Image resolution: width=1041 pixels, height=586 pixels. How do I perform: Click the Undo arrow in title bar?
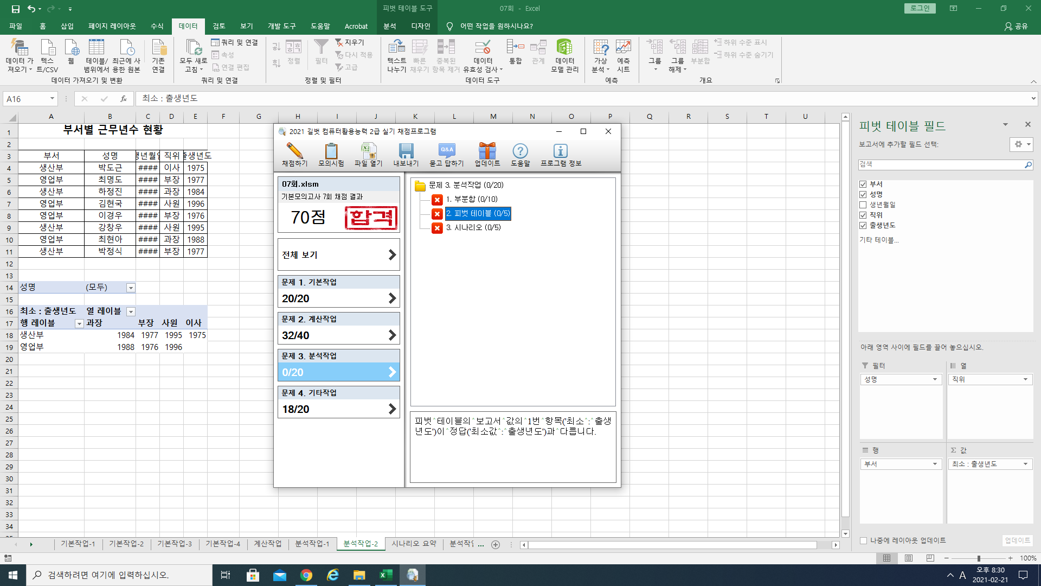(x=31, y=9)
